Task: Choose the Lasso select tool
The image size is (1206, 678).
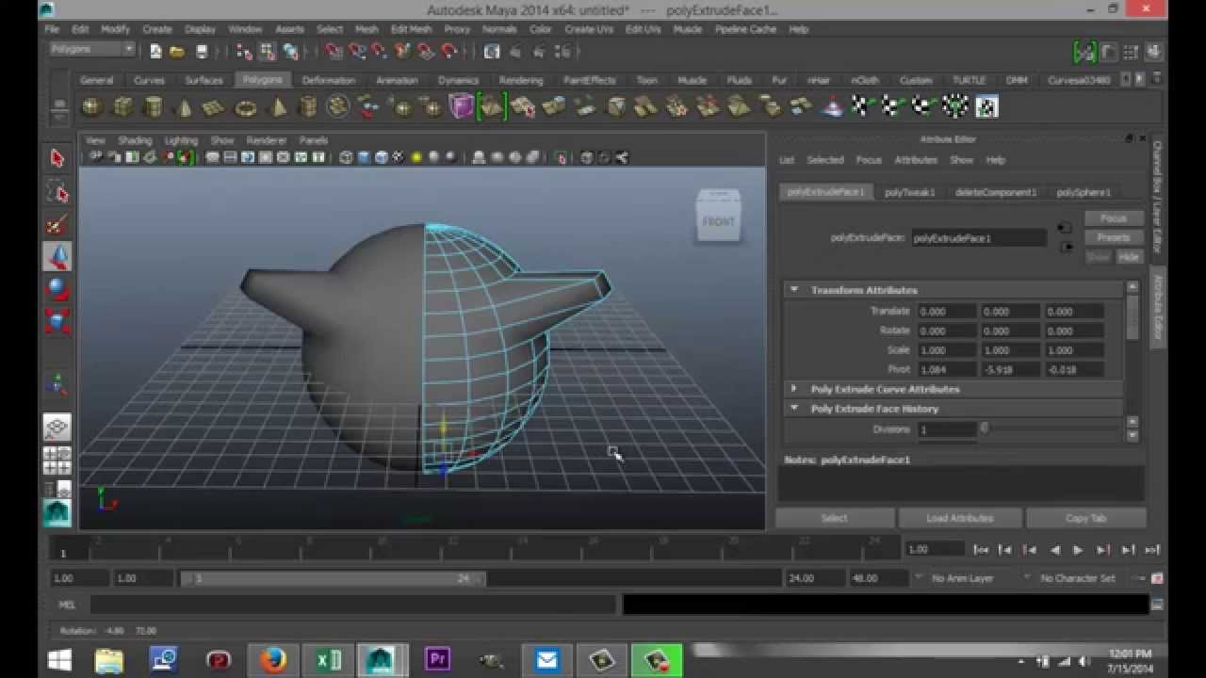Action: coord(57,192)
